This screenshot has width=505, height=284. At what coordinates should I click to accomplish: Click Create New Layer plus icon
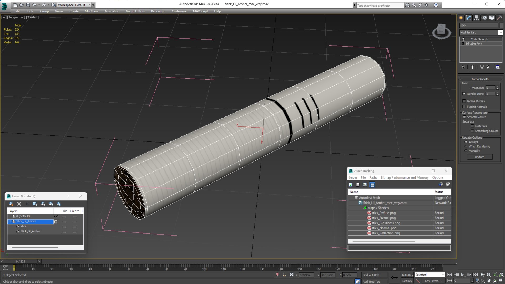[27, 204]
